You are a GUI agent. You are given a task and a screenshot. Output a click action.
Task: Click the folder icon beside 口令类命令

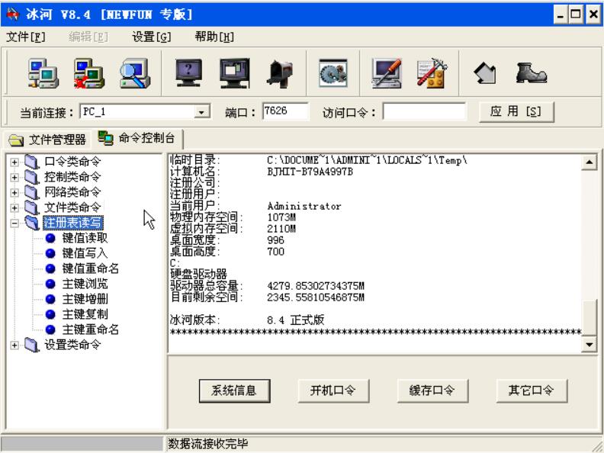(x=31, y=162)
